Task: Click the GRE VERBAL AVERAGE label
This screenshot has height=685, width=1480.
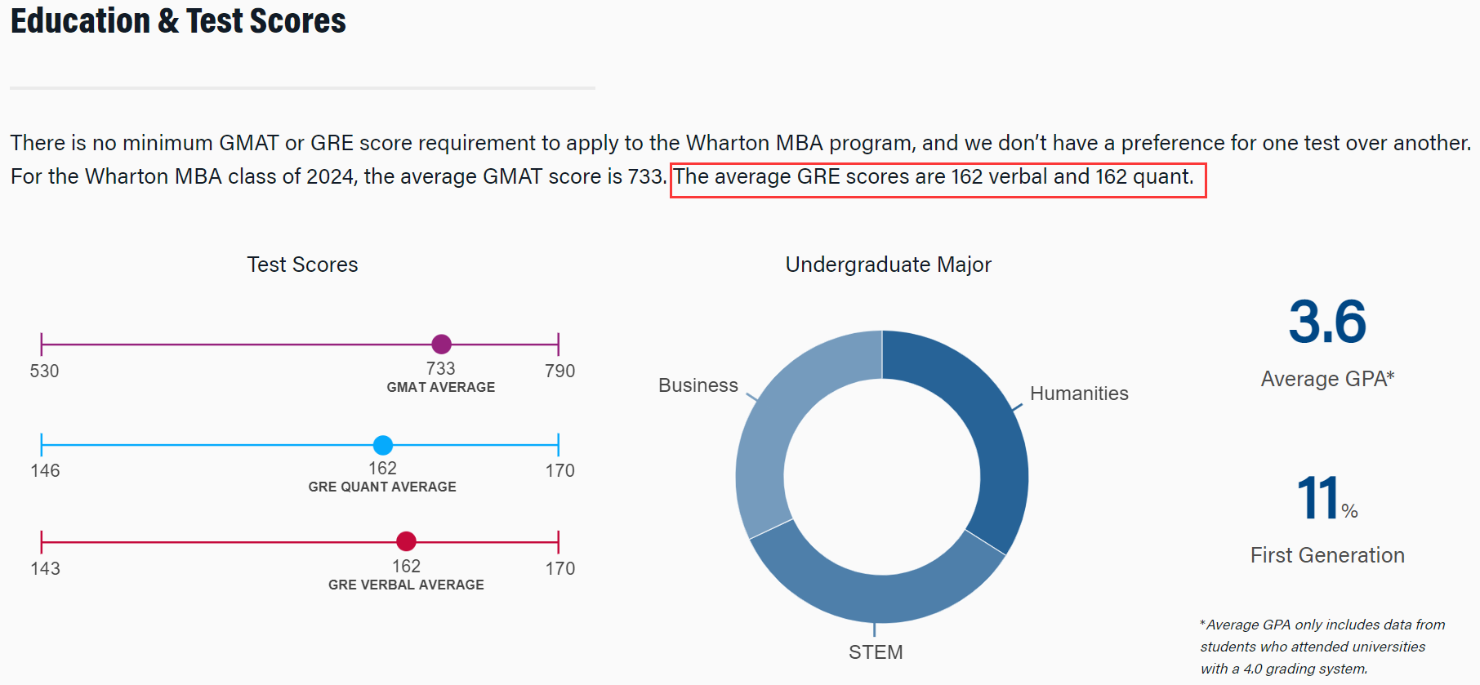Action: coord(406,585)
